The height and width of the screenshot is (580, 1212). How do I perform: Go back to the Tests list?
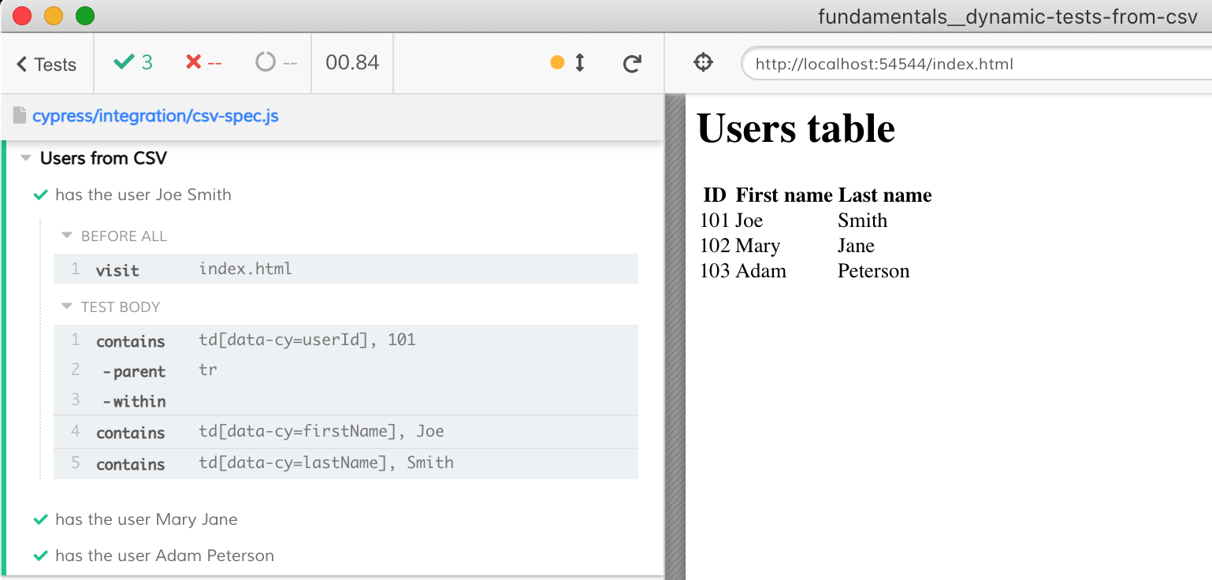[46, 65]
